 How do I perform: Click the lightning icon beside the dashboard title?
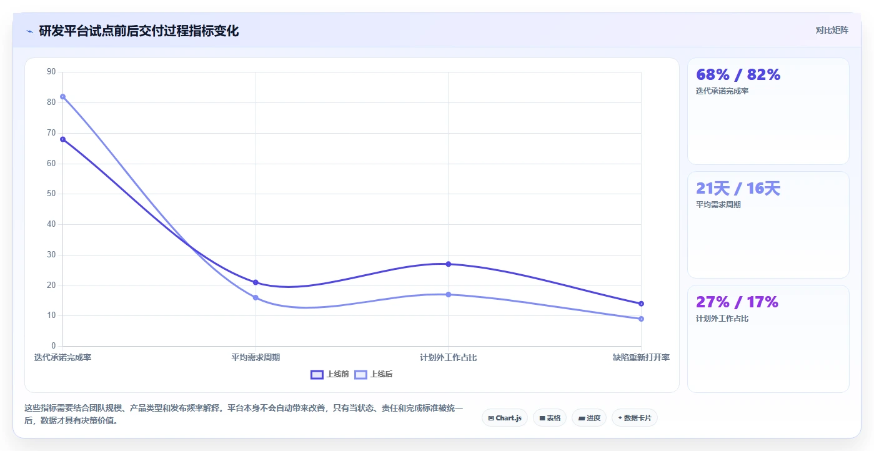point(29,31)
